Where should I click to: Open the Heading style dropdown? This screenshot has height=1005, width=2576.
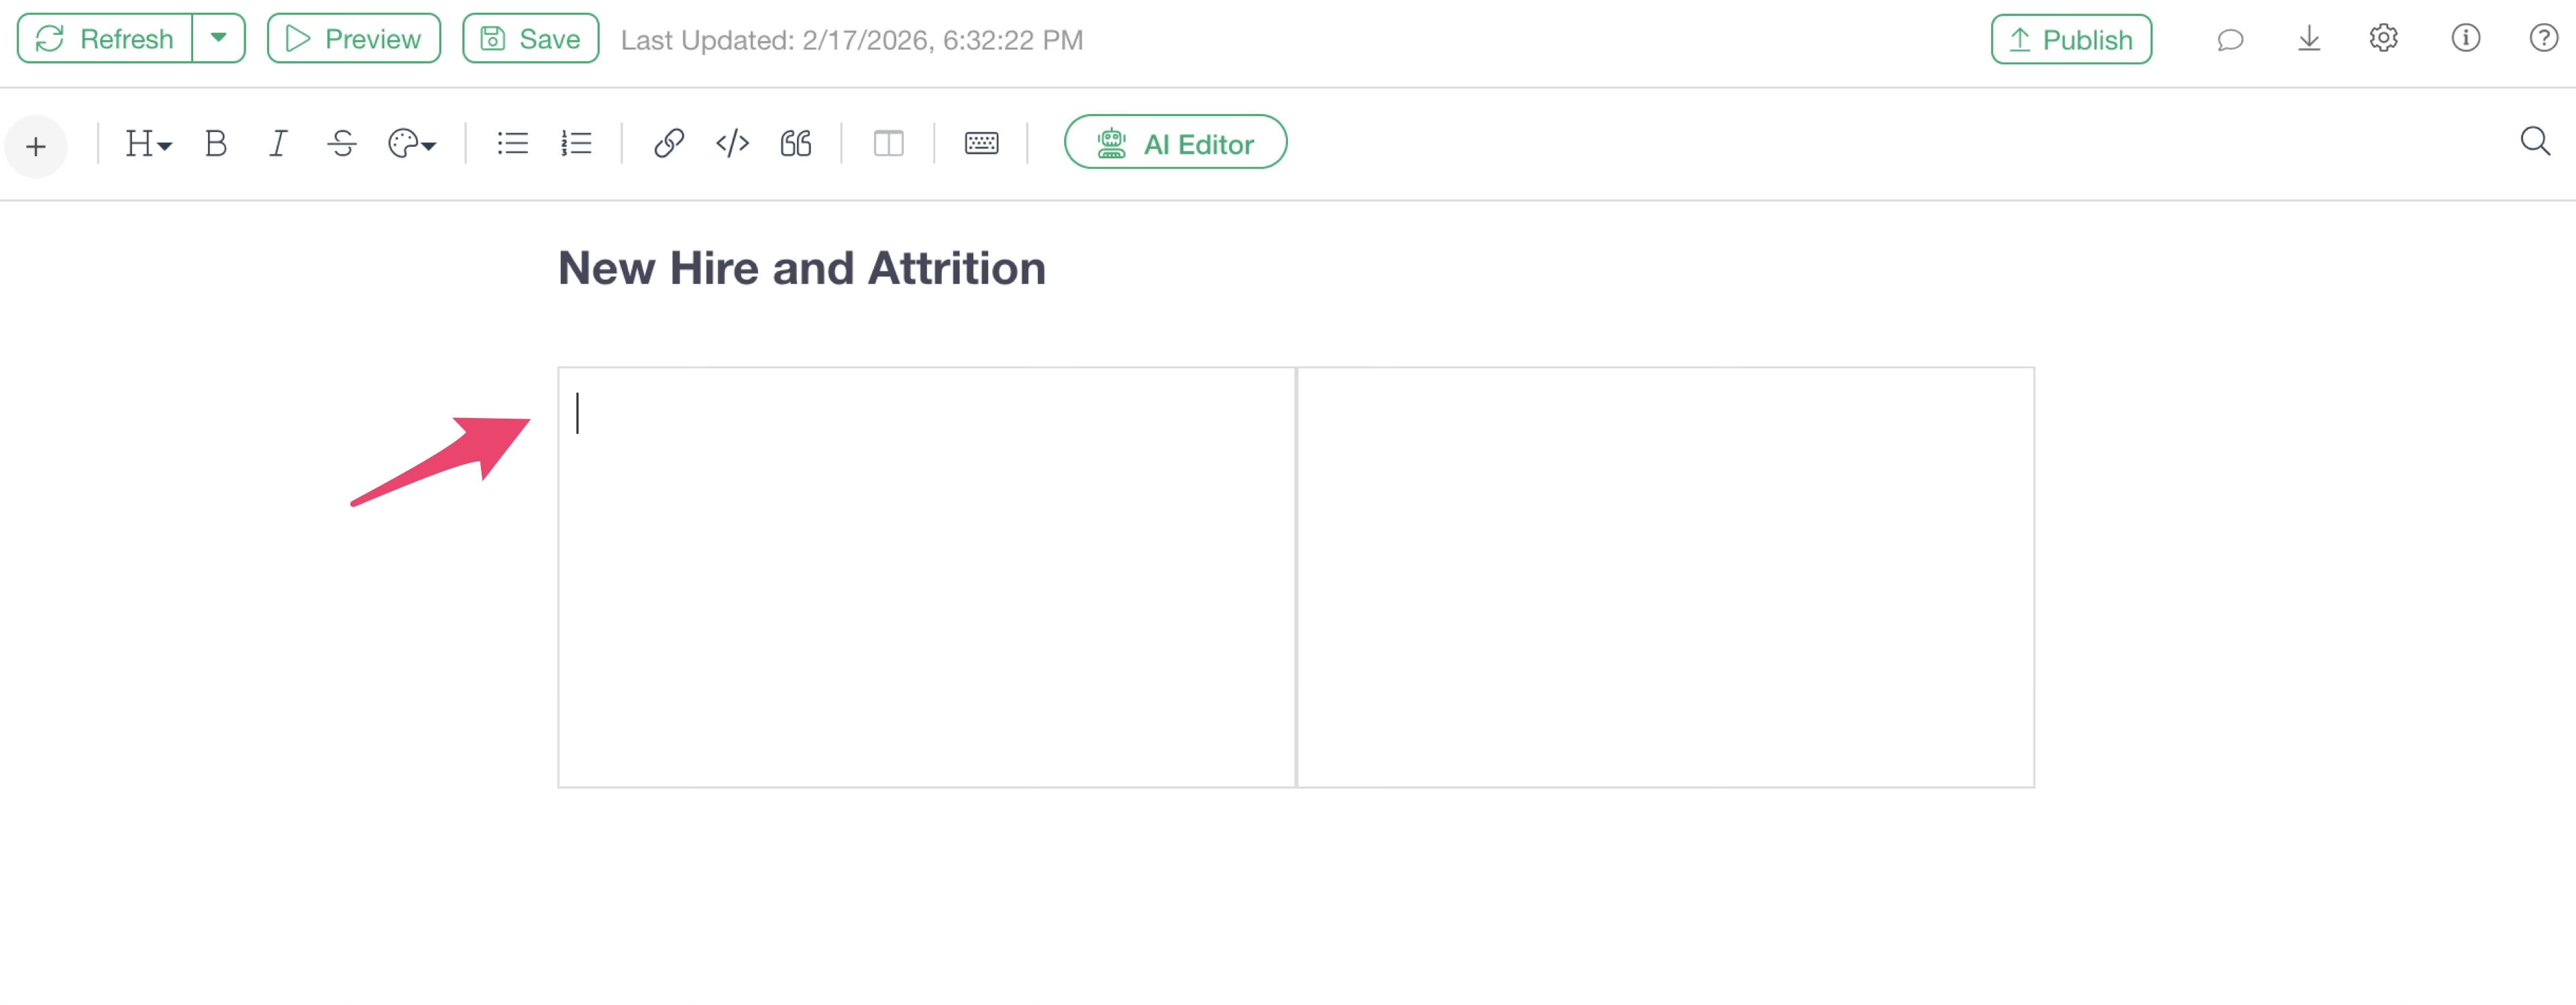click(148, 144)
